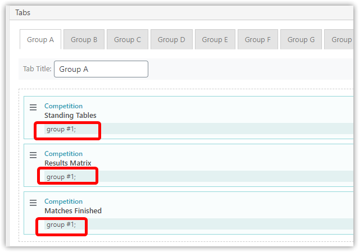Click the Competition label above Matches Finished

[63, 201]
